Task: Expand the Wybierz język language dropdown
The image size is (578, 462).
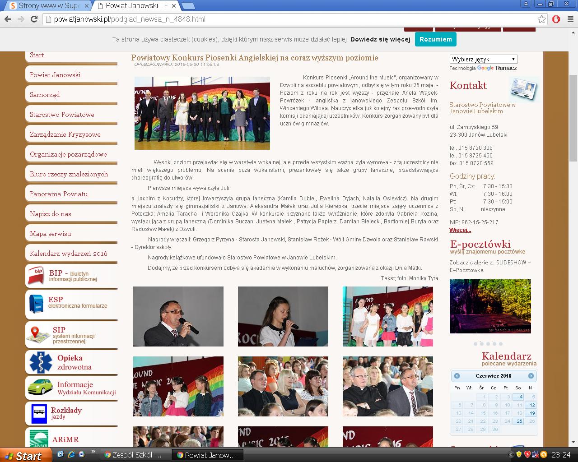Action: pos(484,59)
